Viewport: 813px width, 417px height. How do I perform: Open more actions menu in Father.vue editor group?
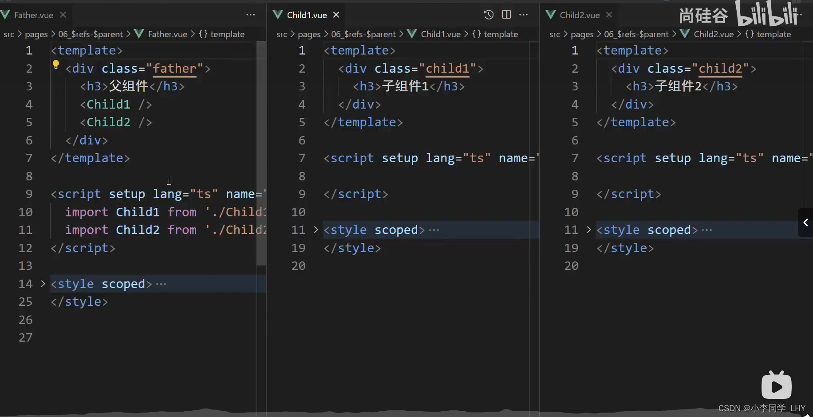tap(251, 15)
